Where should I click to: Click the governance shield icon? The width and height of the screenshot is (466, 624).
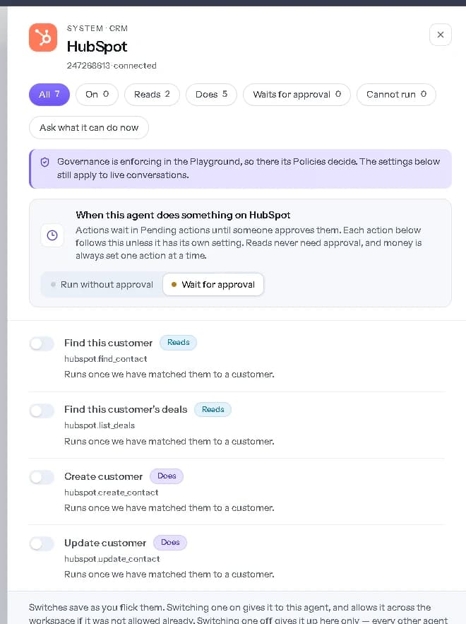[45, 162]
